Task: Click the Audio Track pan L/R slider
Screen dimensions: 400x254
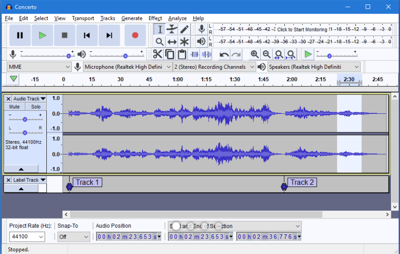Action: [x=25, y=132]
